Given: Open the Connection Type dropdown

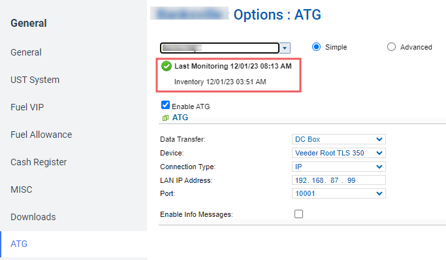Looking at the screenshot, I should click(339, 167).
